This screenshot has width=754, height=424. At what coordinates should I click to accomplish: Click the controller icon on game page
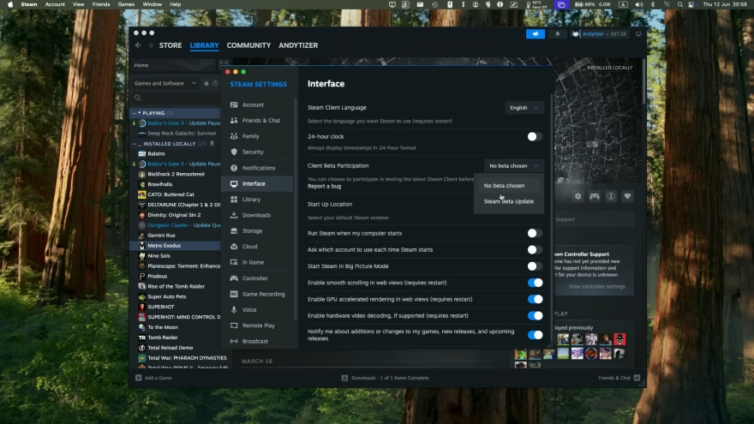594,196
